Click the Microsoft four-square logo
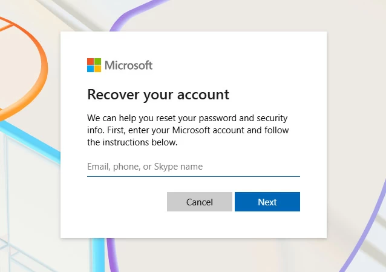This screenshot has height=272, width=386. coord(94,65)
